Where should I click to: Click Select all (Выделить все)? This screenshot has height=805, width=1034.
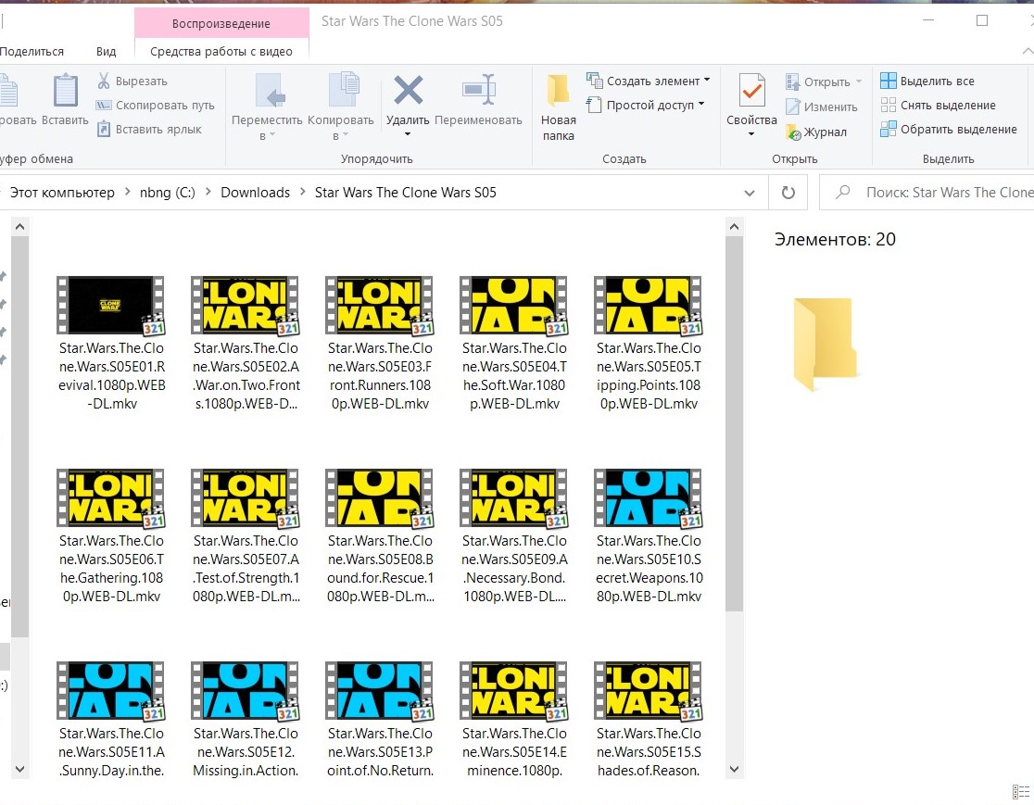tap(927, 82)
